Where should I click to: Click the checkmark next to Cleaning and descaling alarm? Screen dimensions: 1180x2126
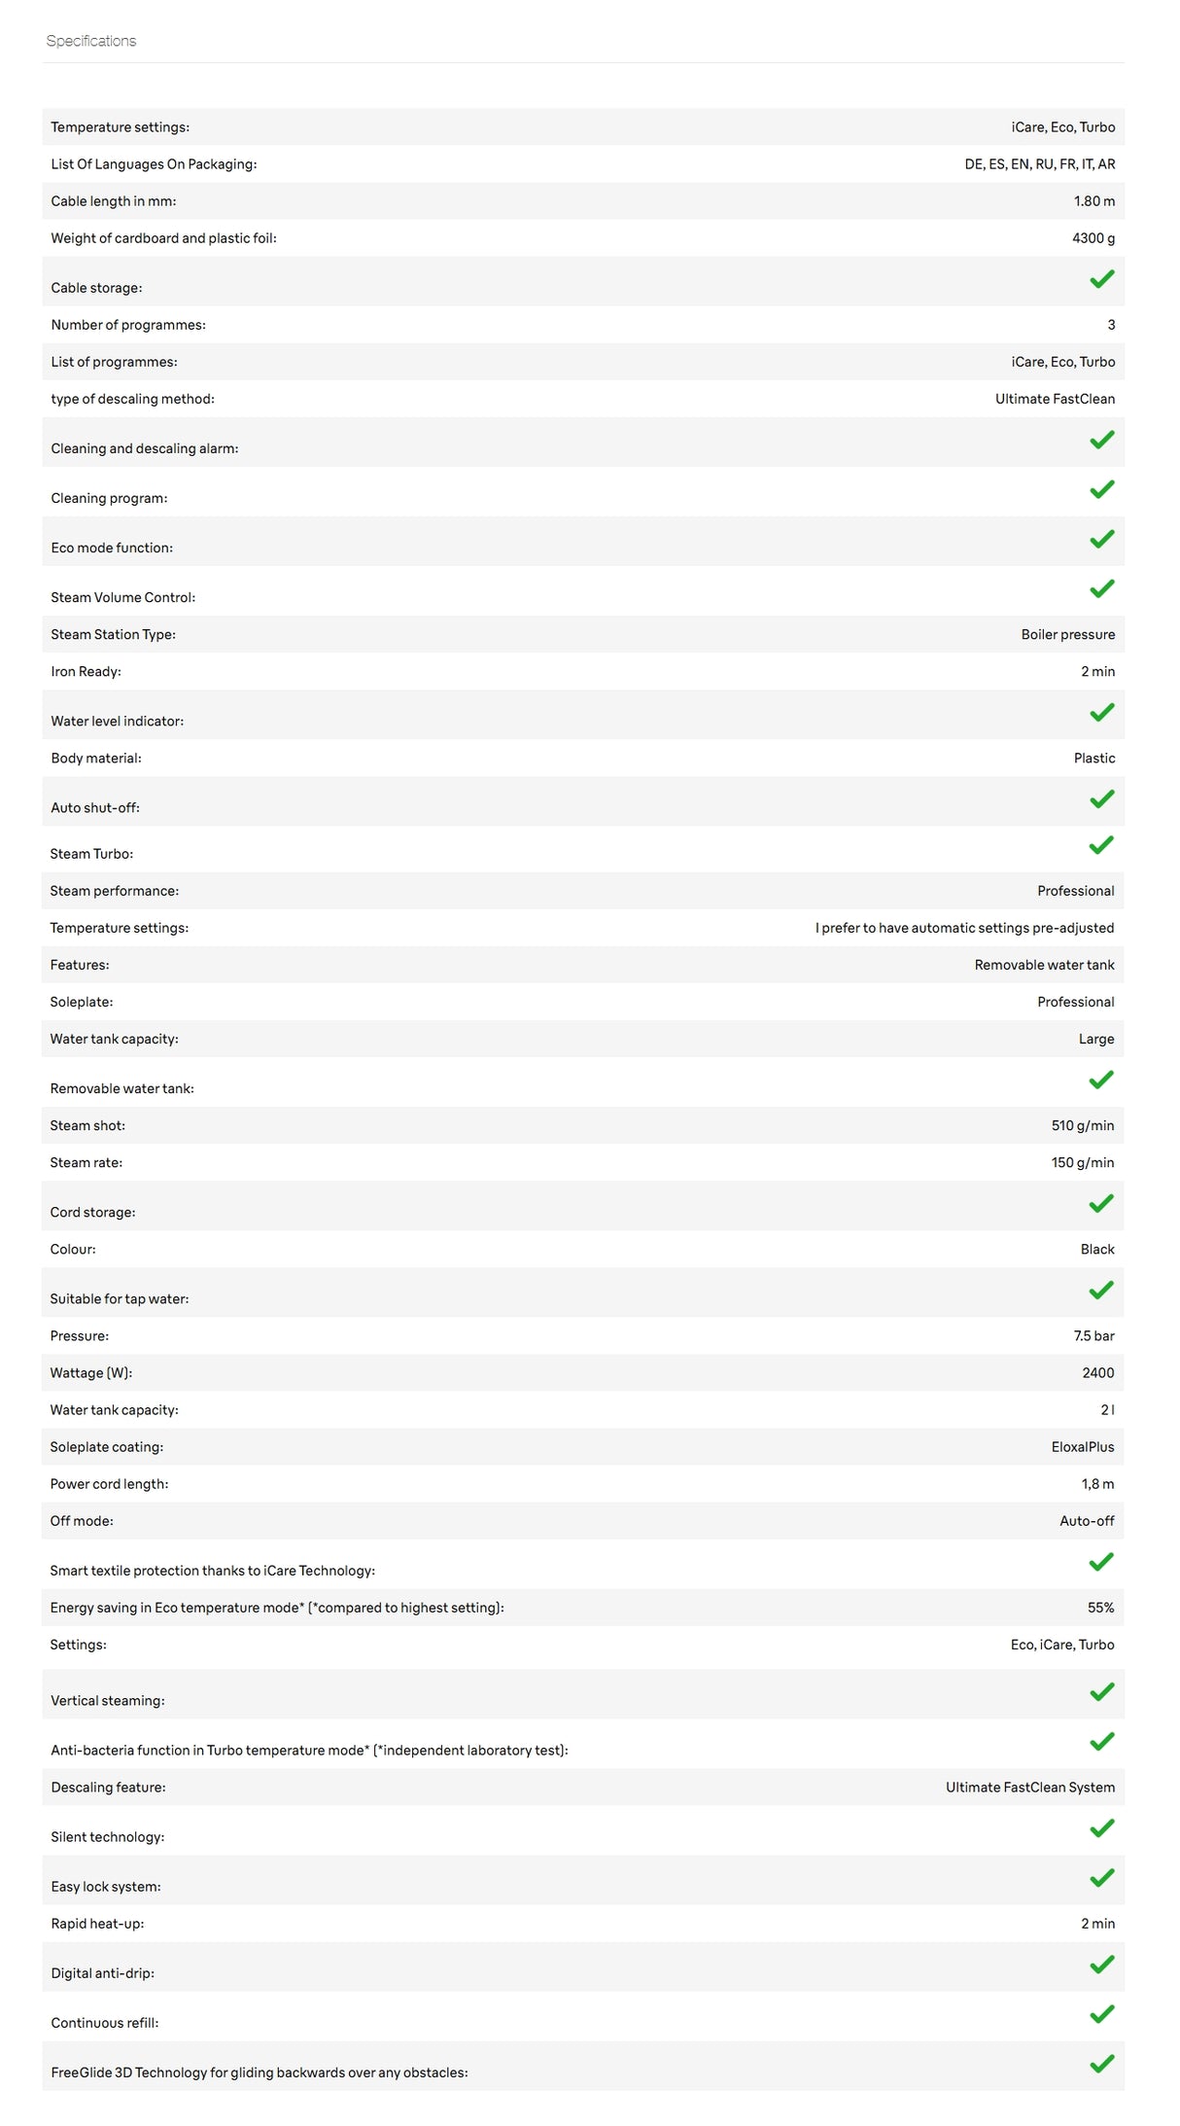pos(1101,440)
